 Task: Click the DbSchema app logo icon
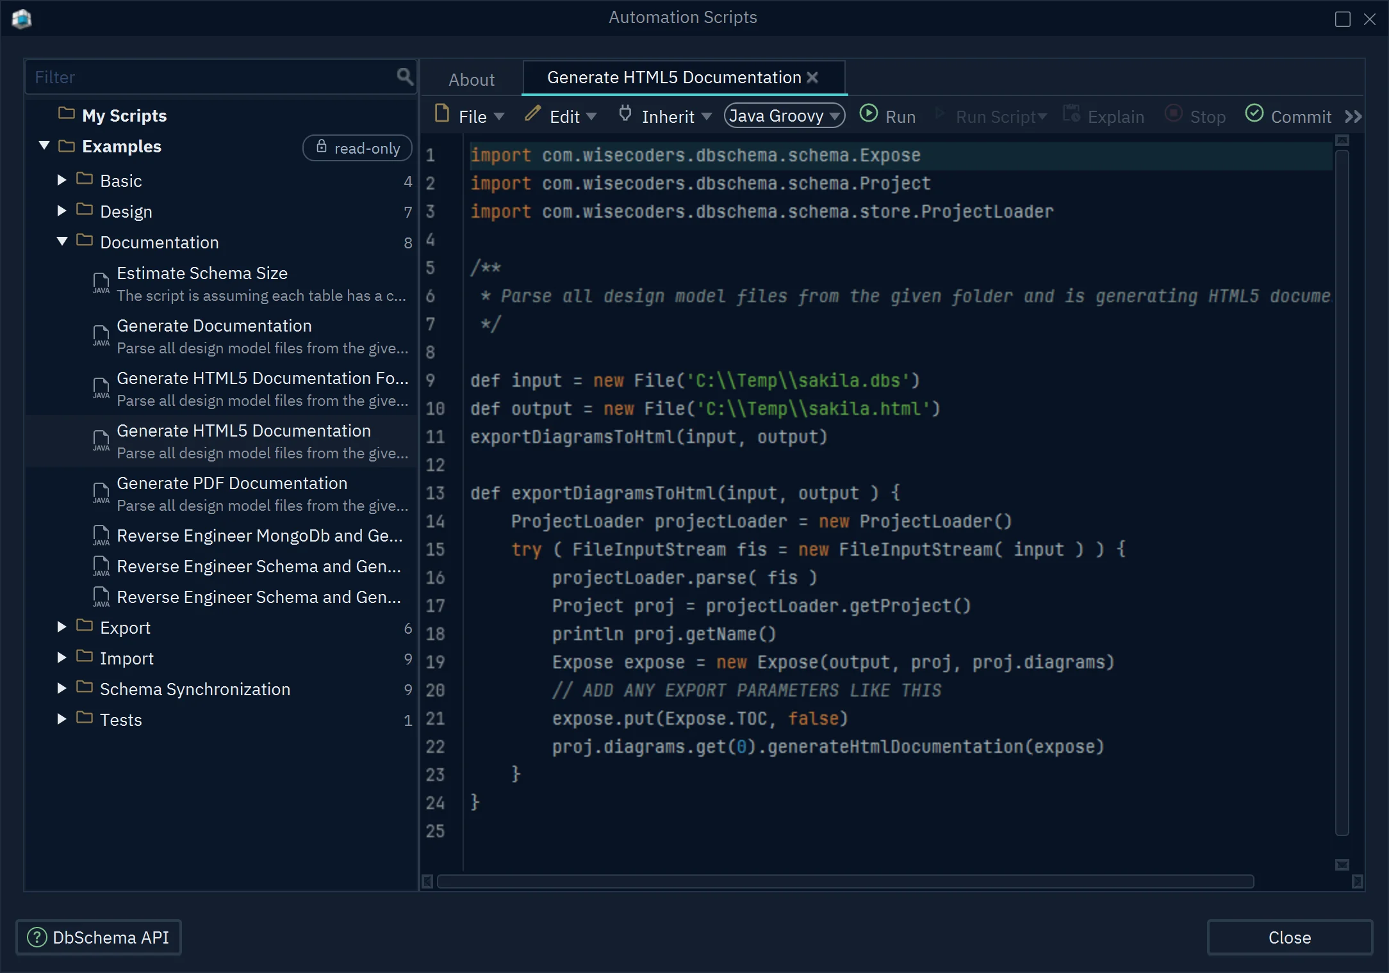[x=21, y=19]
